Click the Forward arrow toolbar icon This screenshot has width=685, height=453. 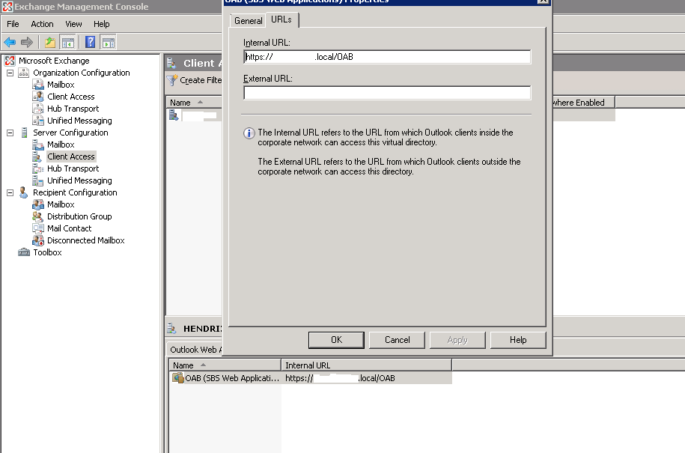pyautogui.click(x=27, y=43)
